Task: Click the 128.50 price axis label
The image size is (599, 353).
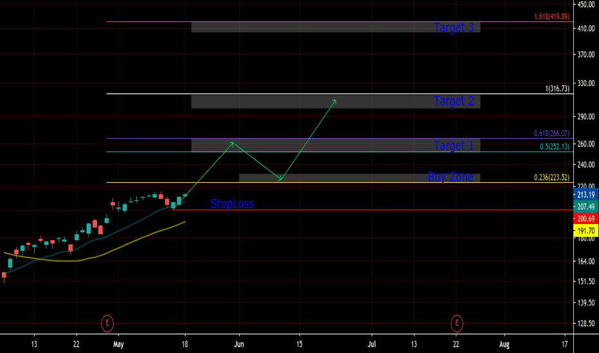Action: [x=586, y=323]
